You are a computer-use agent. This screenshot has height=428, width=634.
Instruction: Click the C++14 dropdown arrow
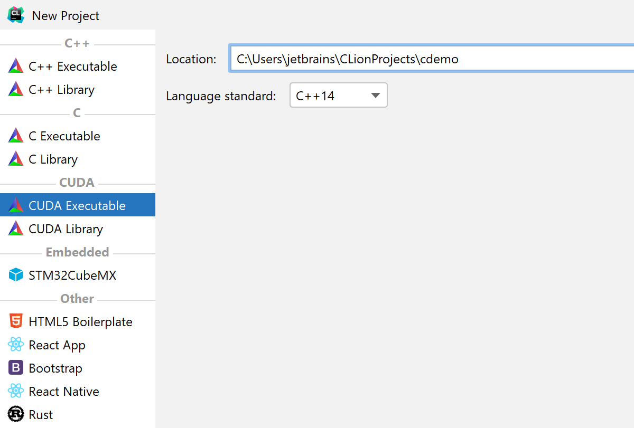(x=376, y=96)
